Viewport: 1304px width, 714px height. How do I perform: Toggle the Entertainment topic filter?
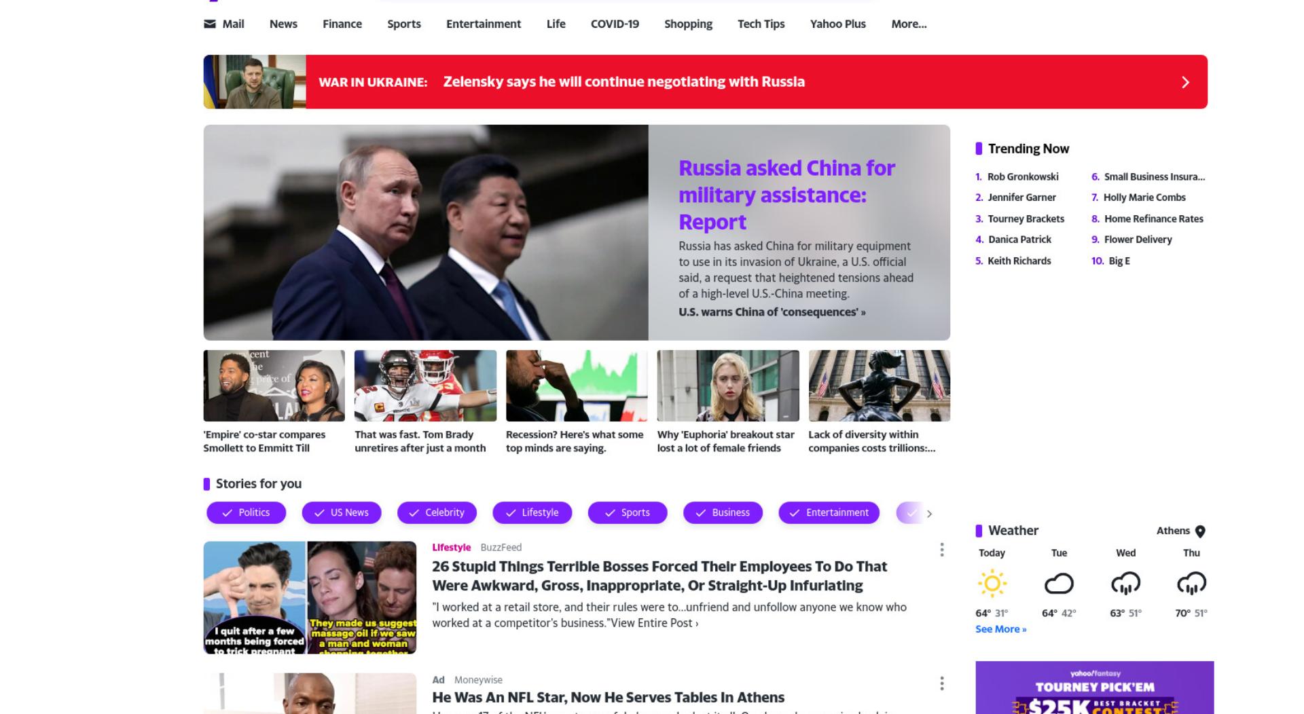829,512
